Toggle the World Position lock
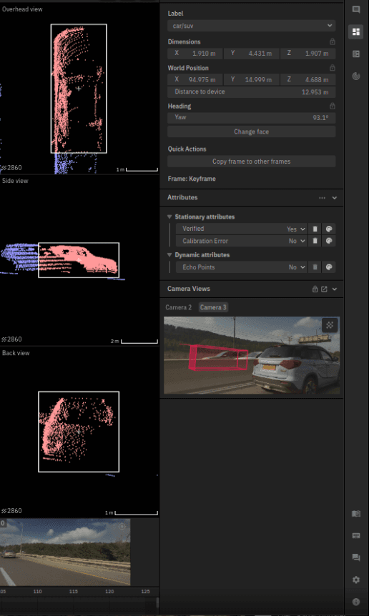 [333, 68]
